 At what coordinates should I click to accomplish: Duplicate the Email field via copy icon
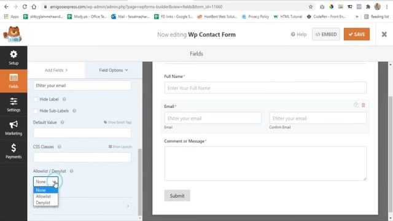tap(356, 105)
